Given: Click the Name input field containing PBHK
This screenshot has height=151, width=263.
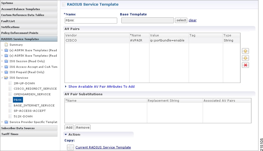Looking at the screenshot, I should pyautogui.click(x=91, y=21).
